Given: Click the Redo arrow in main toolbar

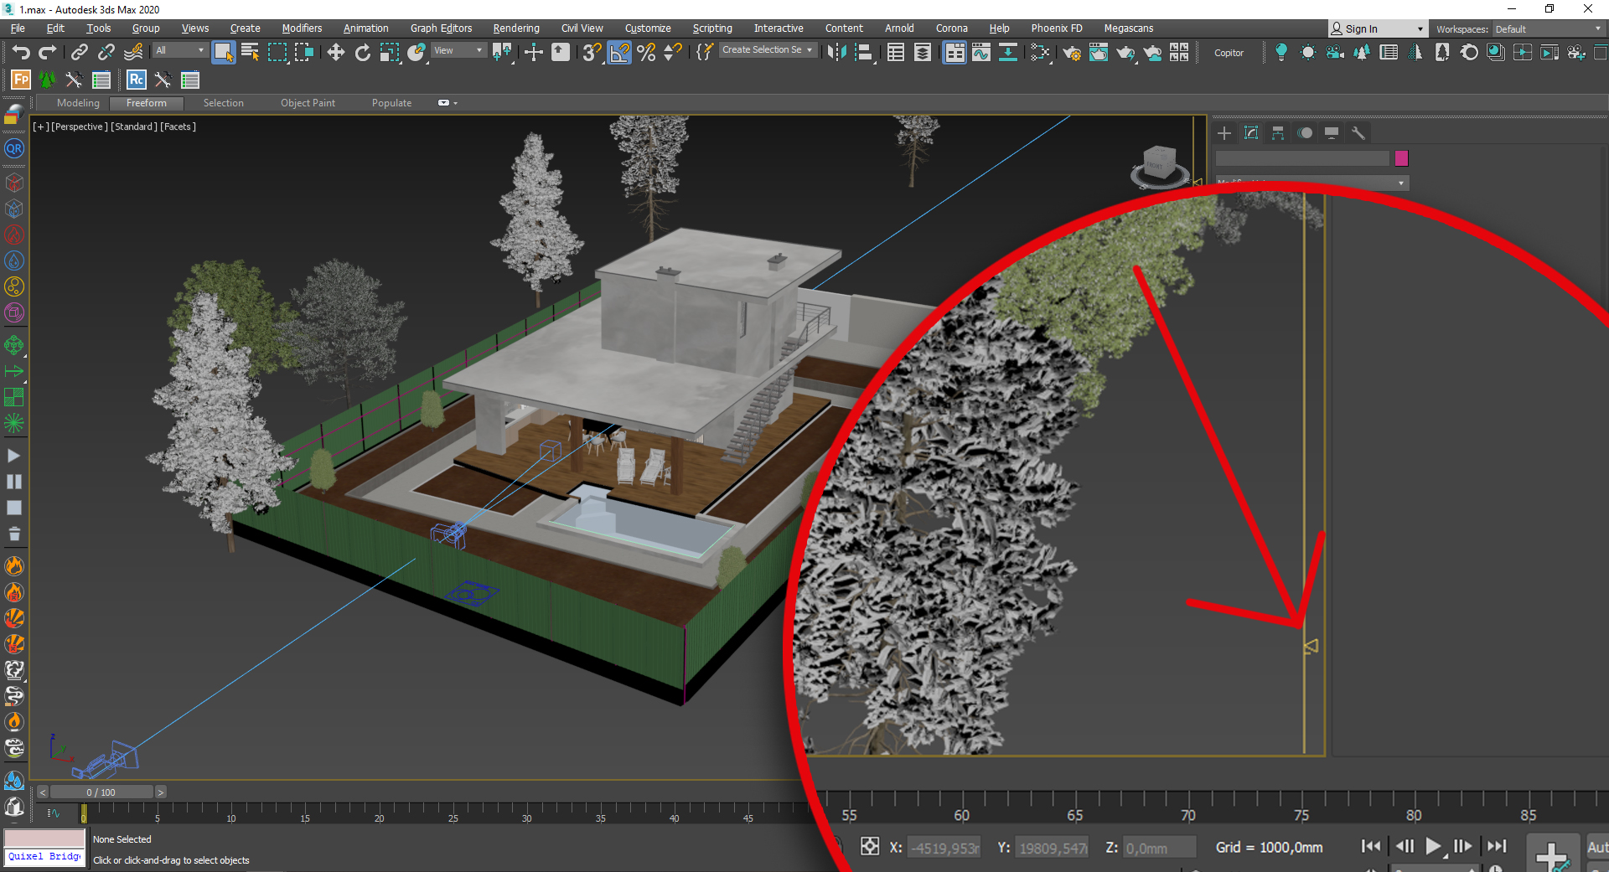Looking at the screenshot, I should coord(48,53).
